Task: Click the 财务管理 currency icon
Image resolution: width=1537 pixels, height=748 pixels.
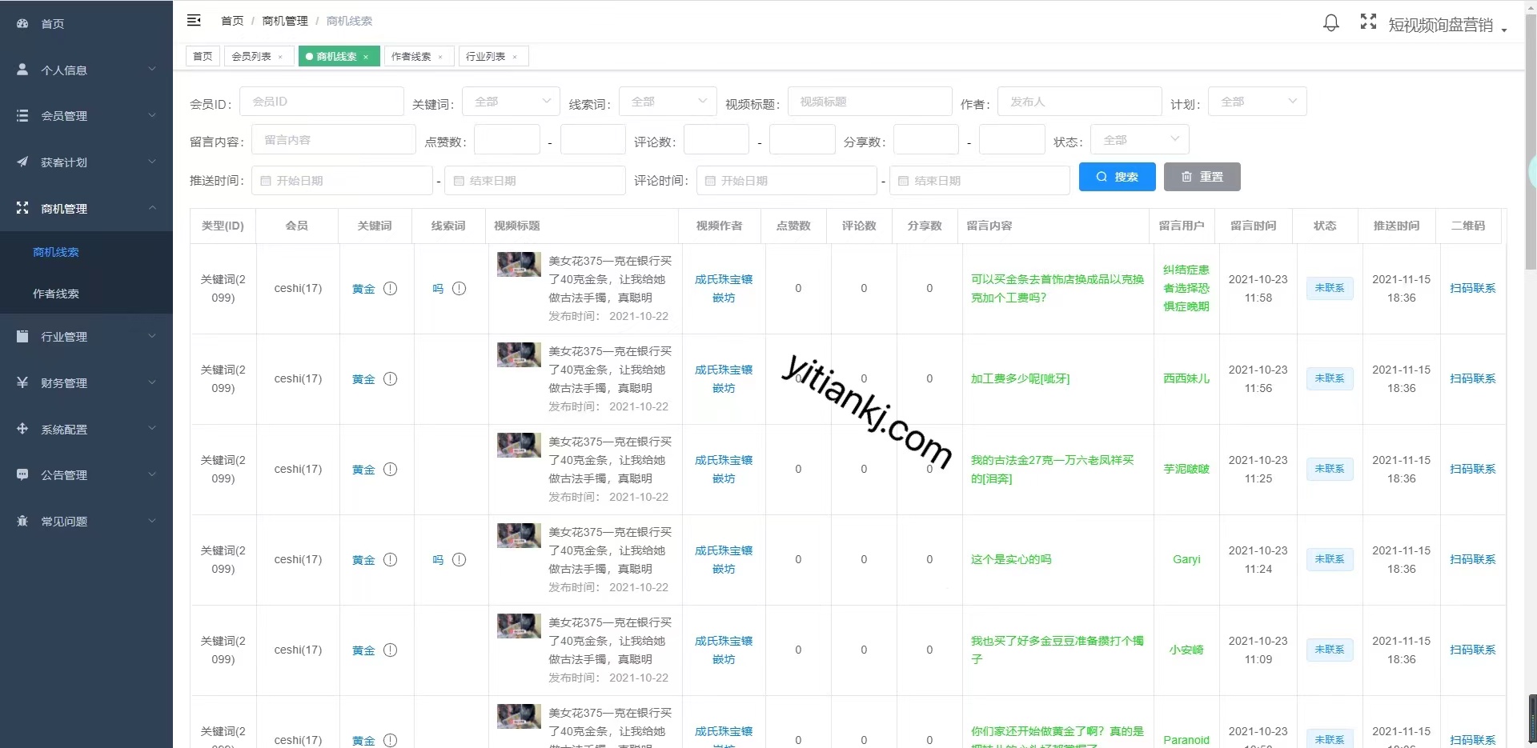Action: click(22, 382)
